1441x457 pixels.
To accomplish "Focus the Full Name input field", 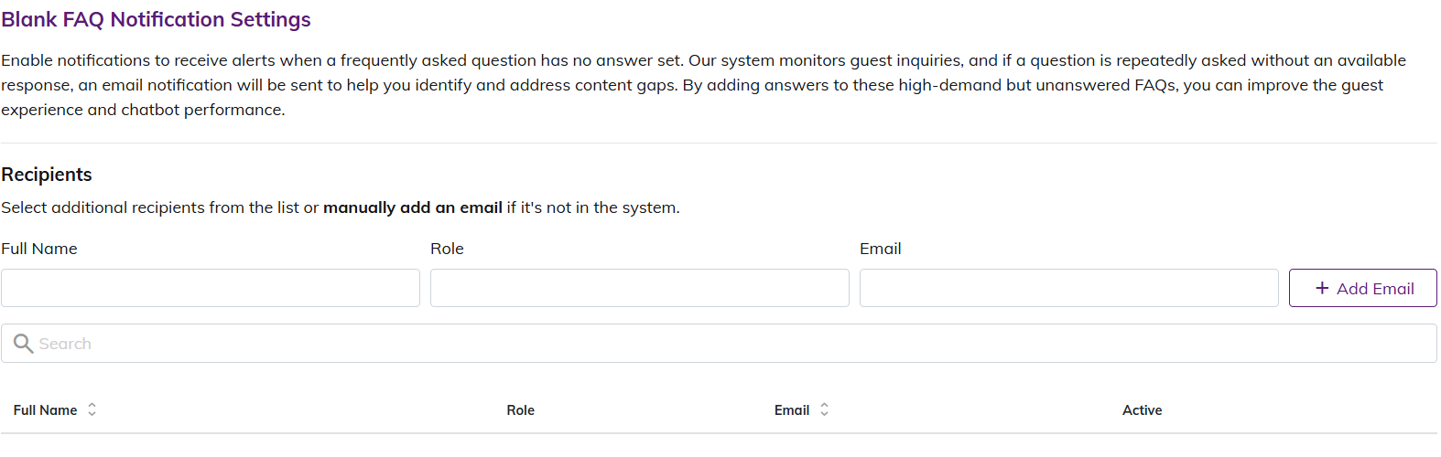I will click(211, 288).
